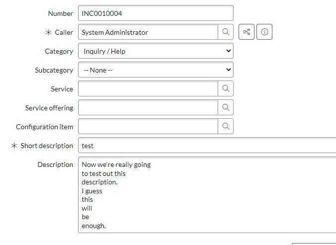Click inside the Description text area
Screen dimensions: 336x245
click(x=207, y=195)
